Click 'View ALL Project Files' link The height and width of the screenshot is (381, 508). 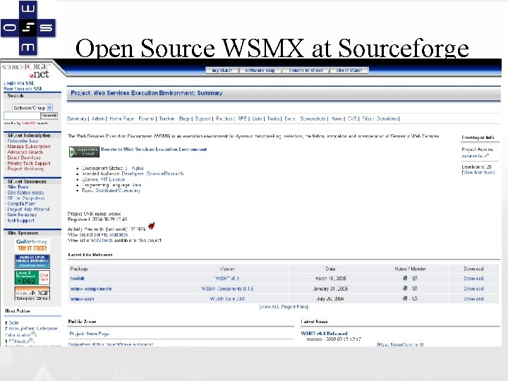click(284, 306)
